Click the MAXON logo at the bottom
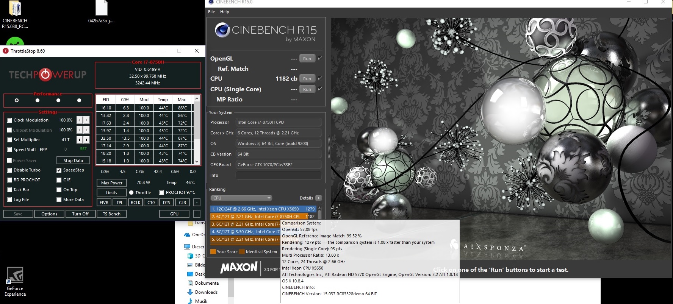The width and height of the screenshot is (673, 304). tap(239, 268)
